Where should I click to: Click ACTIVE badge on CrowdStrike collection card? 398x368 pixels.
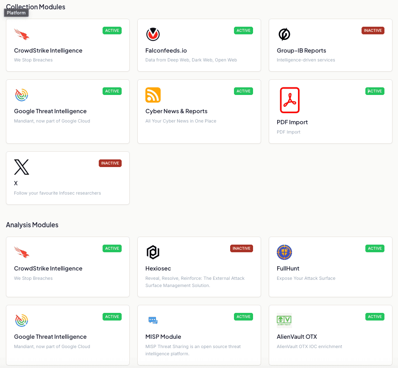pos(112,31)
